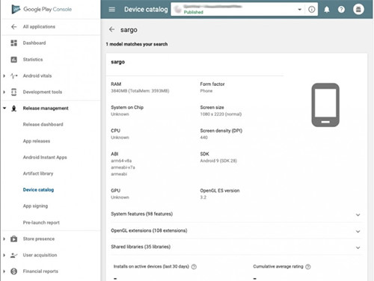Viewport: 374px width, 281px height.
Task: Click the app info icon in header
Action: (x=312, y=10)
